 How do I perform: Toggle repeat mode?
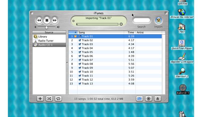click(x=58, y=99)
